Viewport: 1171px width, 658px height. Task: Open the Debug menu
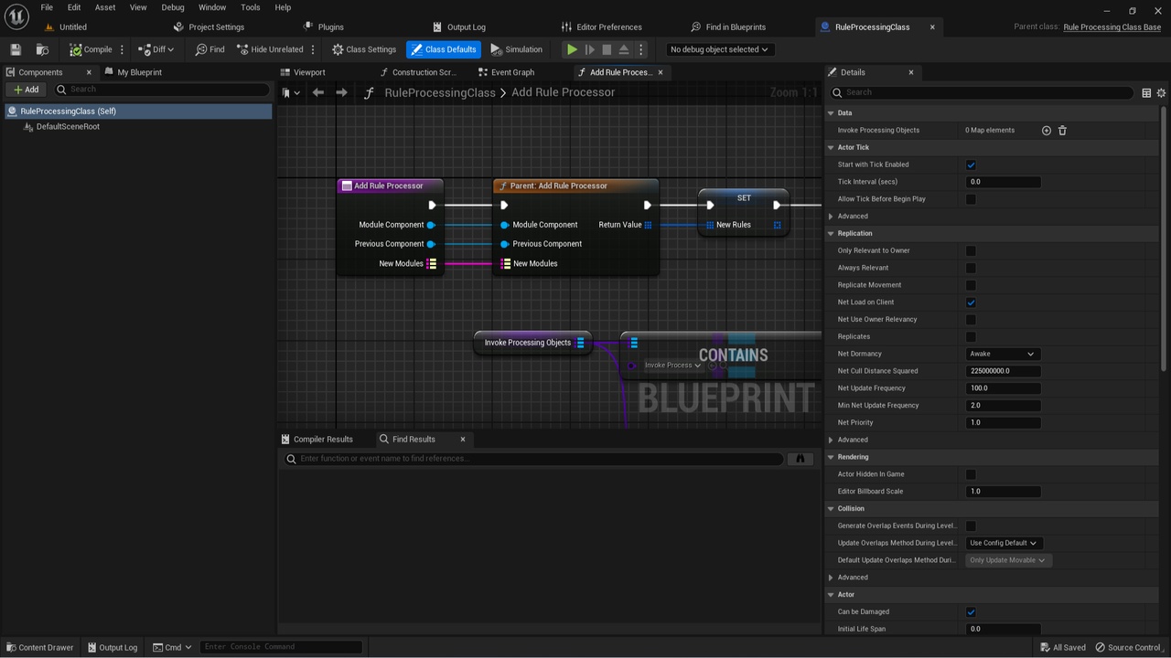pyautogui.click(x=173, y=7)
